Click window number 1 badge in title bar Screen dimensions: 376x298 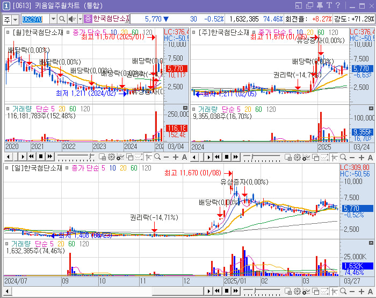point(6,6)
